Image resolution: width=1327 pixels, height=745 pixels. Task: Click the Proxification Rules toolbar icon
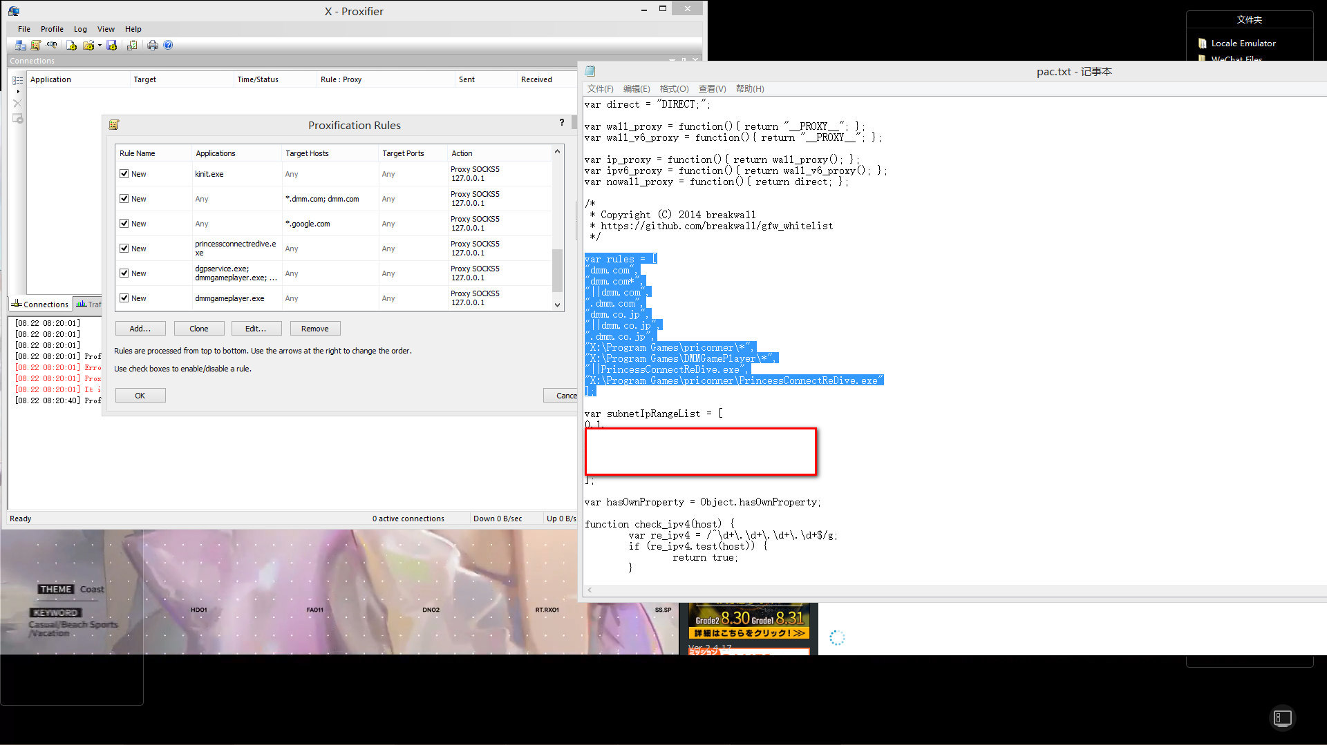coord(36,46)
